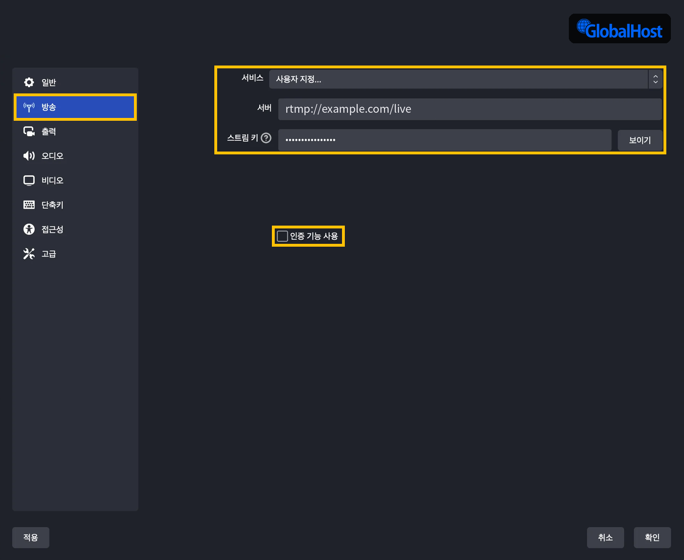Click the 보이기 button to reveal key
Screen dimensions: 684x560
(x=640, y=140)
